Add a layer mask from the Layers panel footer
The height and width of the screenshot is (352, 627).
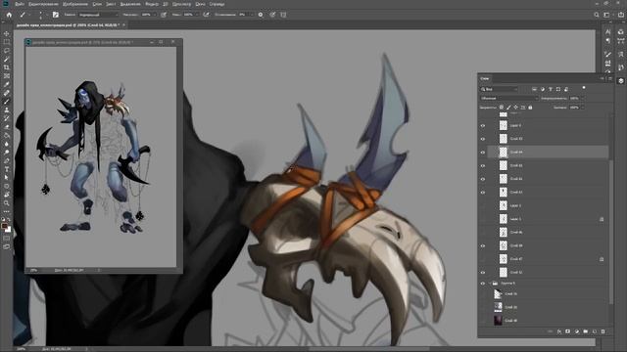click(568, 331)
